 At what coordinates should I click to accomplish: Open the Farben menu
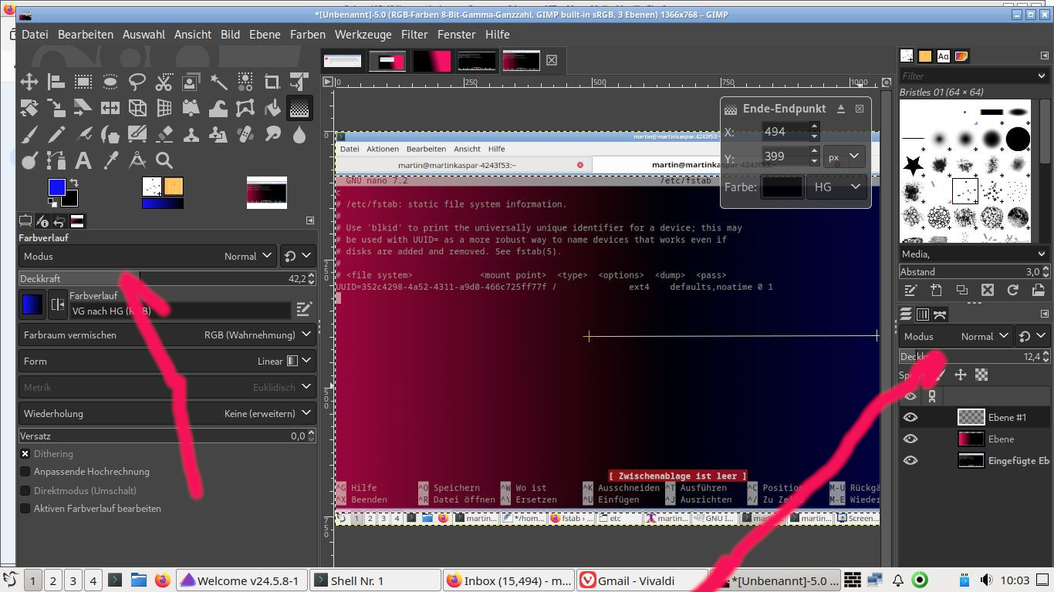[308, 35]
